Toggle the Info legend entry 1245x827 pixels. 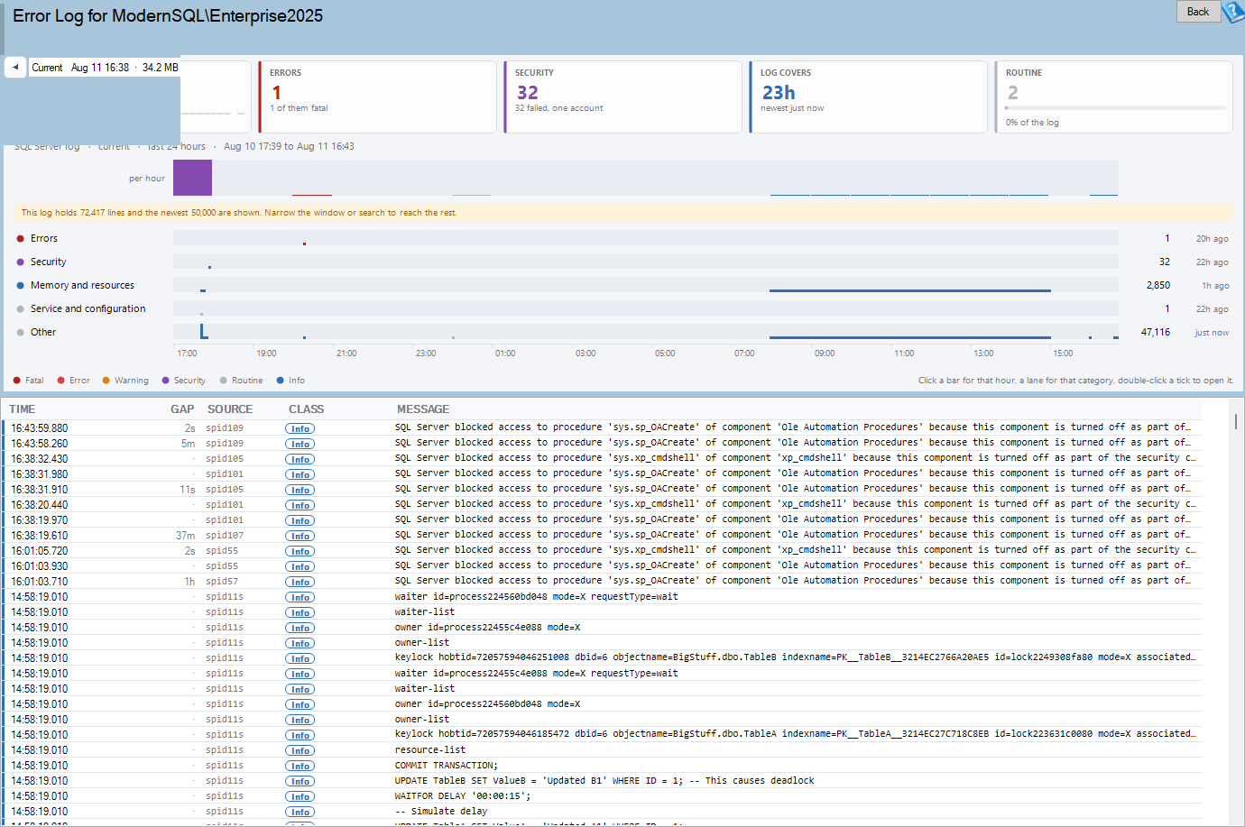pyautogui.click(x=290, y=381)
